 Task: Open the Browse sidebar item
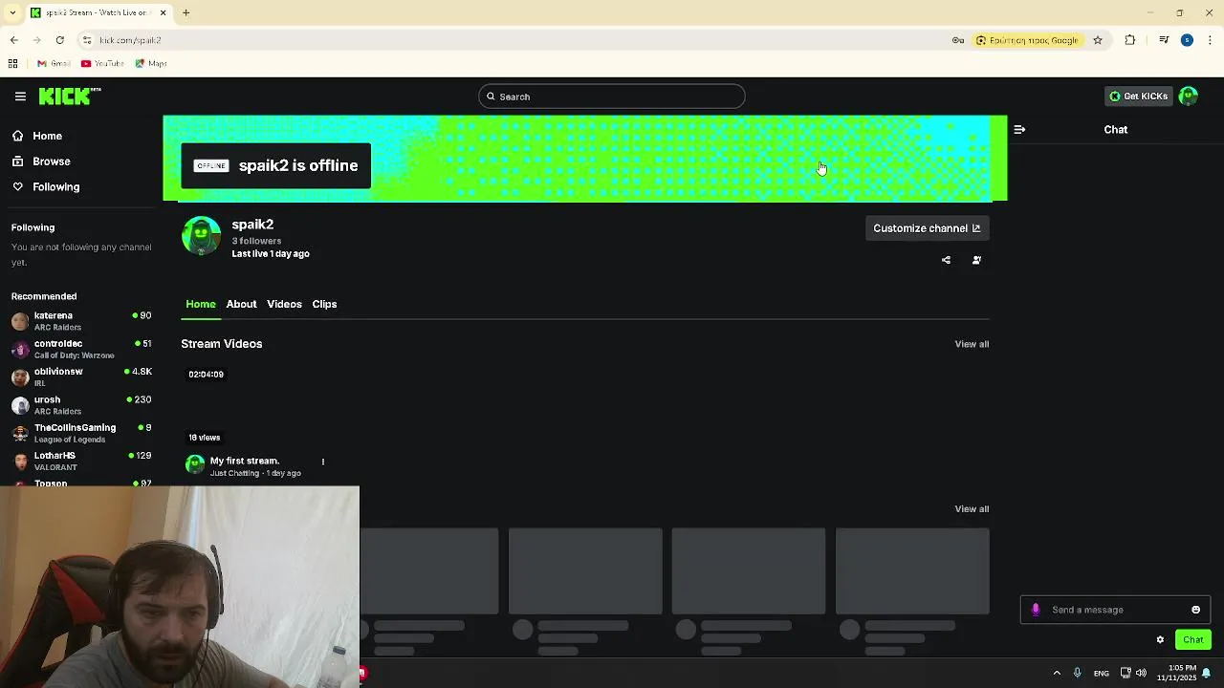[51, 161]
